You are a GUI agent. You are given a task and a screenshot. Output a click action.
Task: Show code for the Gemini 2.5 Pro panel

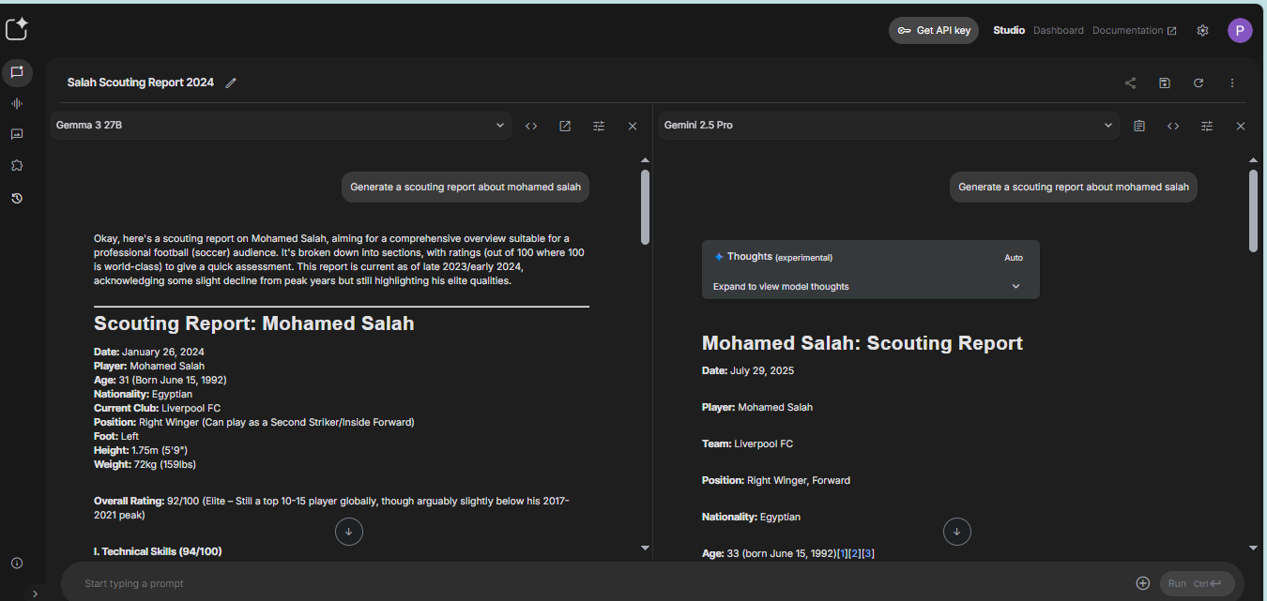[1173, 126]
